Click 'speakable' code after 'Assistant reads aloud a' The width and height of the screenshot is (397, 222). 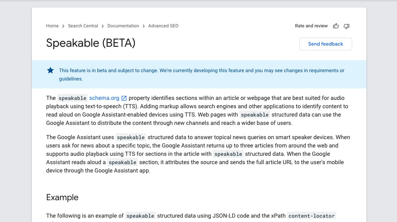pos(123,162)
